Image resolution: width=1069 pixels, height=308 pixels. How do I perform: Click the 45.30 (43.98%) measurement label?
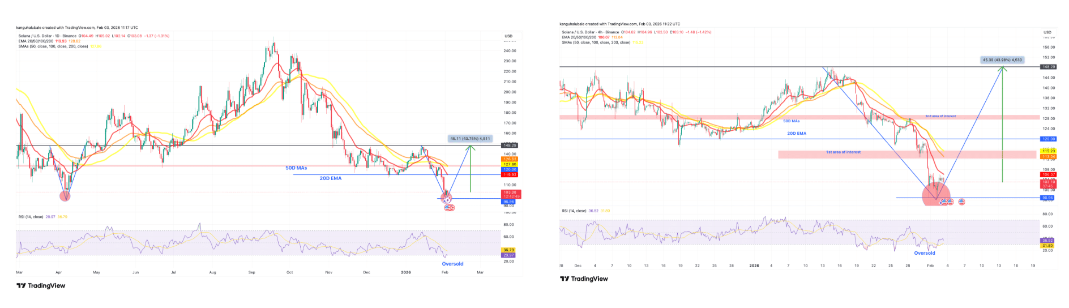click(x=1002, y=59)
